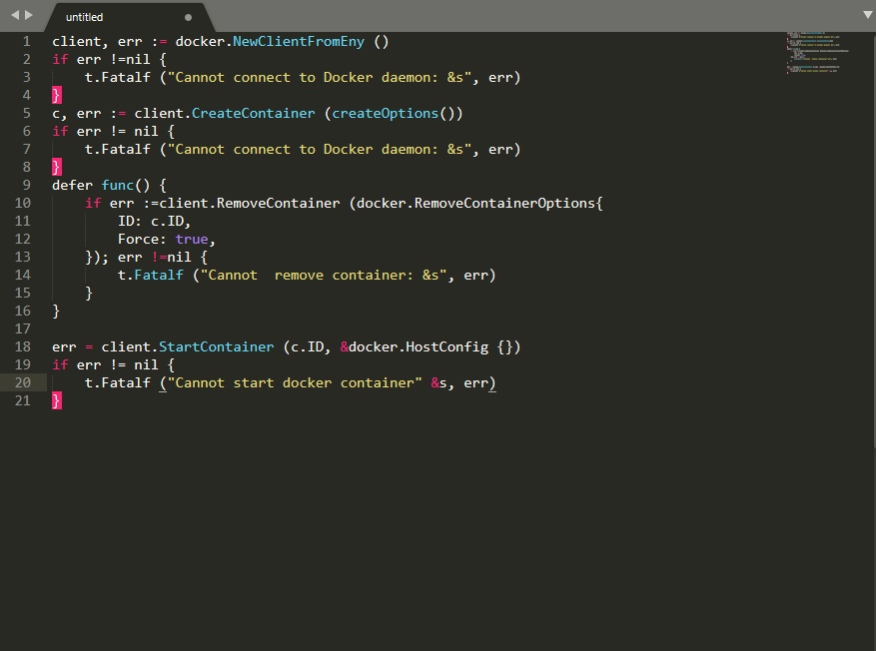
Task: Click the createOptions function call
Action: tap(385, 114)
